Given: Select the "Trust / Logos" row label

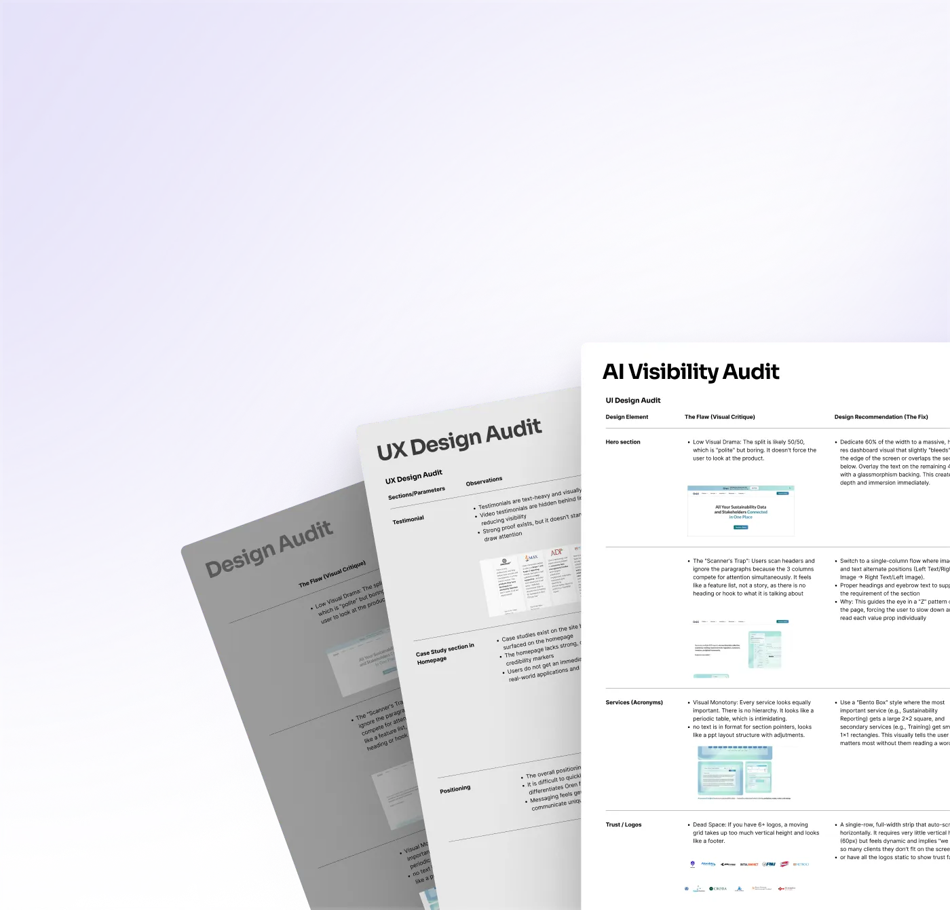Looking at the screenshot, I should tap(624, 824).
